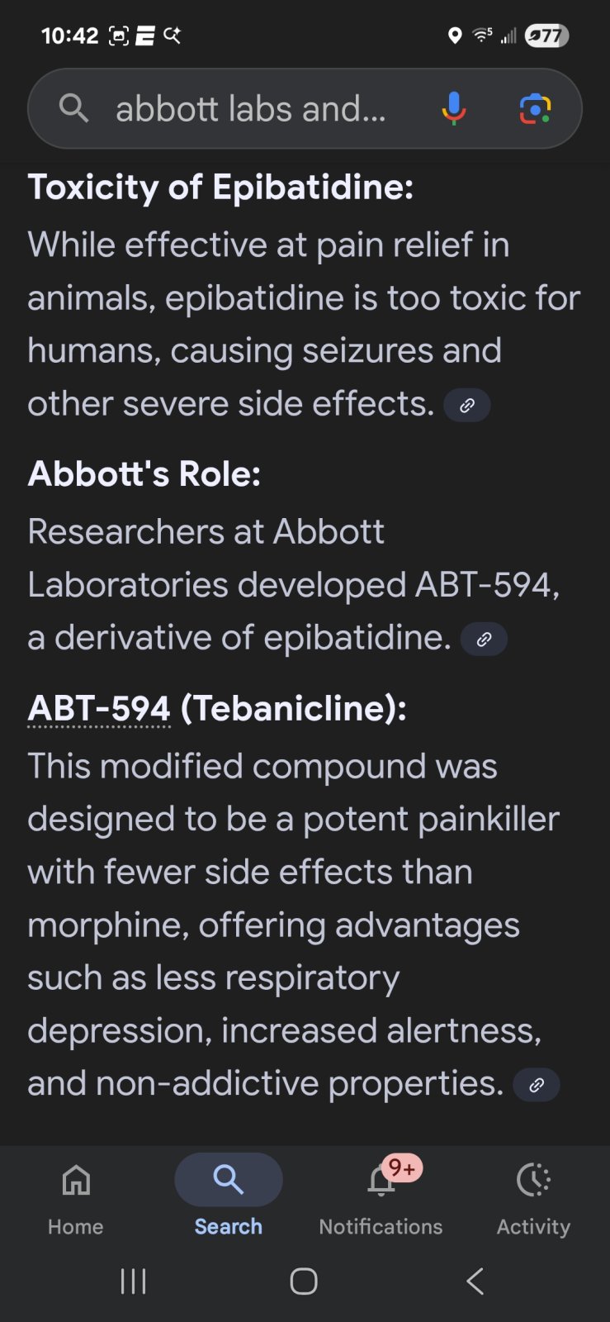Open Android recent apps button
Viewport: 610px width, 1322px height.
point(133,1282)
